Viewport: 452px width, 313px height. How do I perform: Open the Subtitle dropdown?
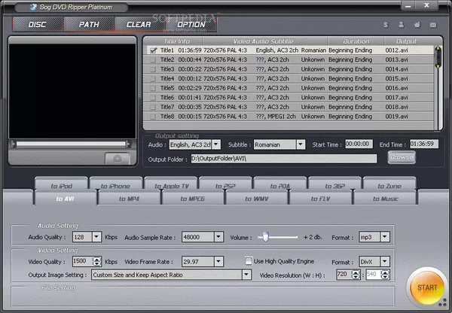point(301,144)
